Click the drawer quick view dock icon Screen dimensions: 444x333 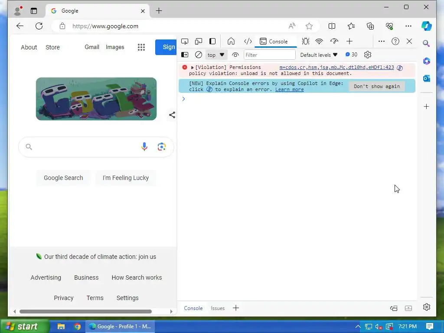(x=394, y=308)
